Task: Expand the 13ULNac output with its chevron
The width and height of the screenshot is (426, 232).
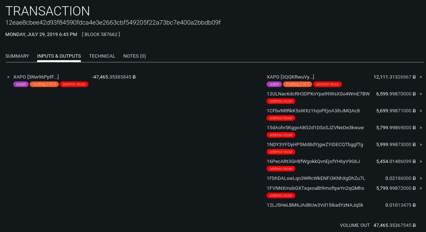Action: coord(421,94)
